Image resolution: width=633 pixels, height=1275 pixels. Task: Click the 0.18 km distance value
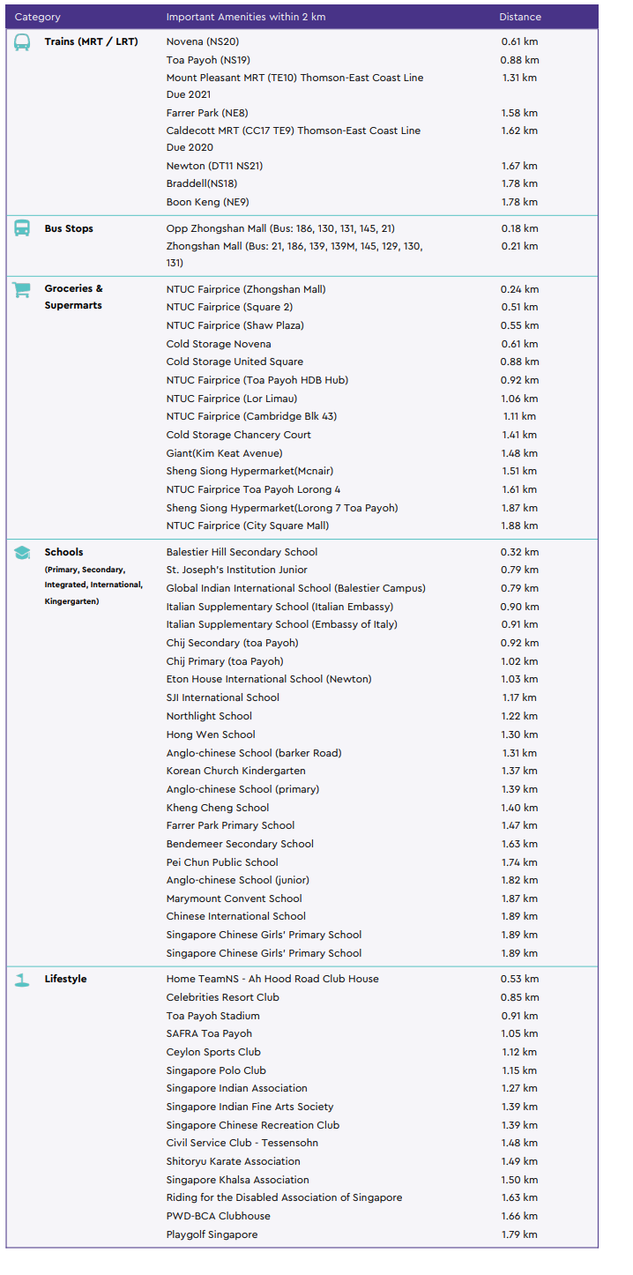coord(520,228)
